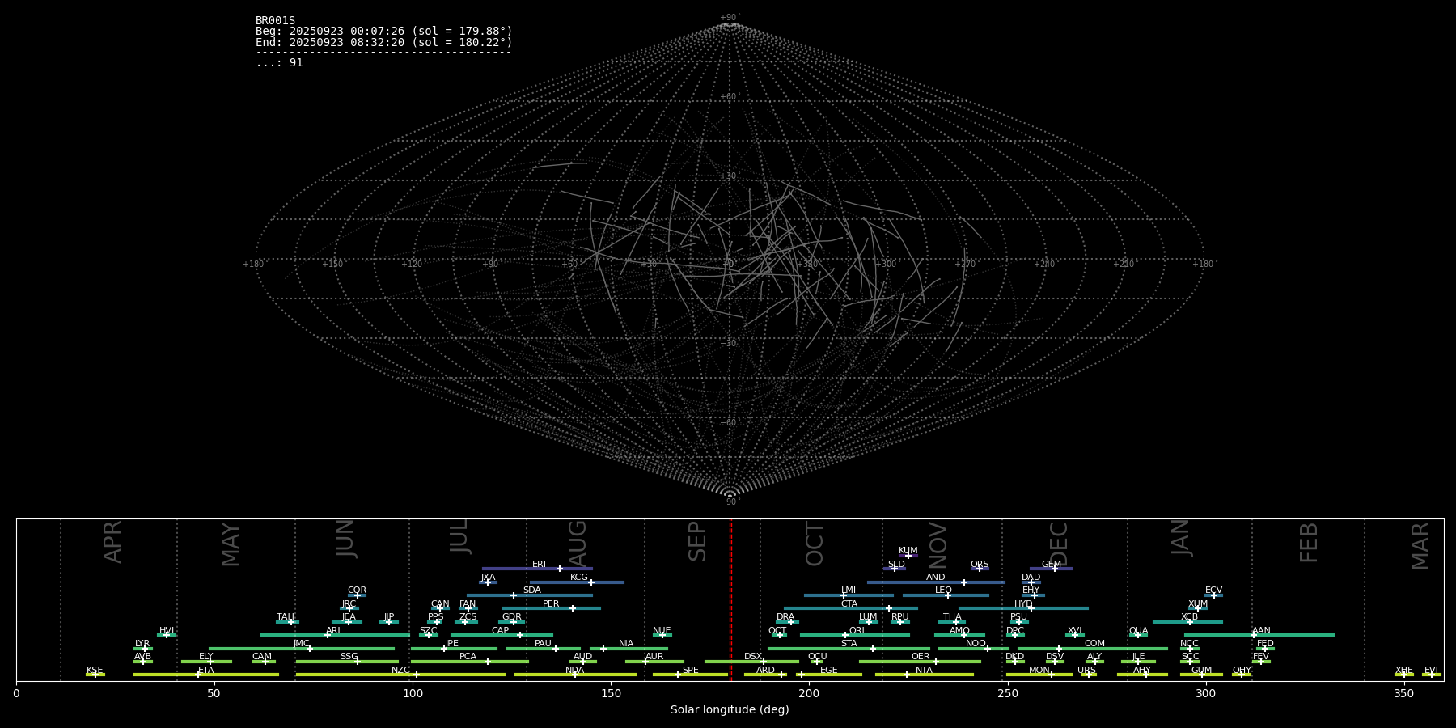Click the Solar longitude (deg) axis label
This screenshot has height=728, width=1456.
(x=730, y=709)
